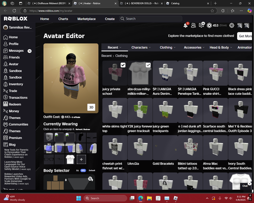Open Create in the top navigation
Viewport: 254px width, 203px height.
[110, 19]
